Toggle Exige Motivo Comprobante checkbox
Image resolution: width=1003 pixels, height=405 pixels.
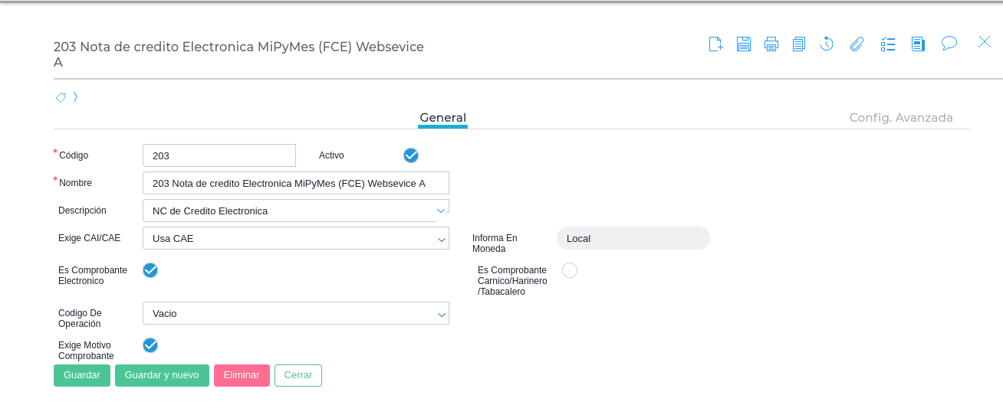coord(150,345)
